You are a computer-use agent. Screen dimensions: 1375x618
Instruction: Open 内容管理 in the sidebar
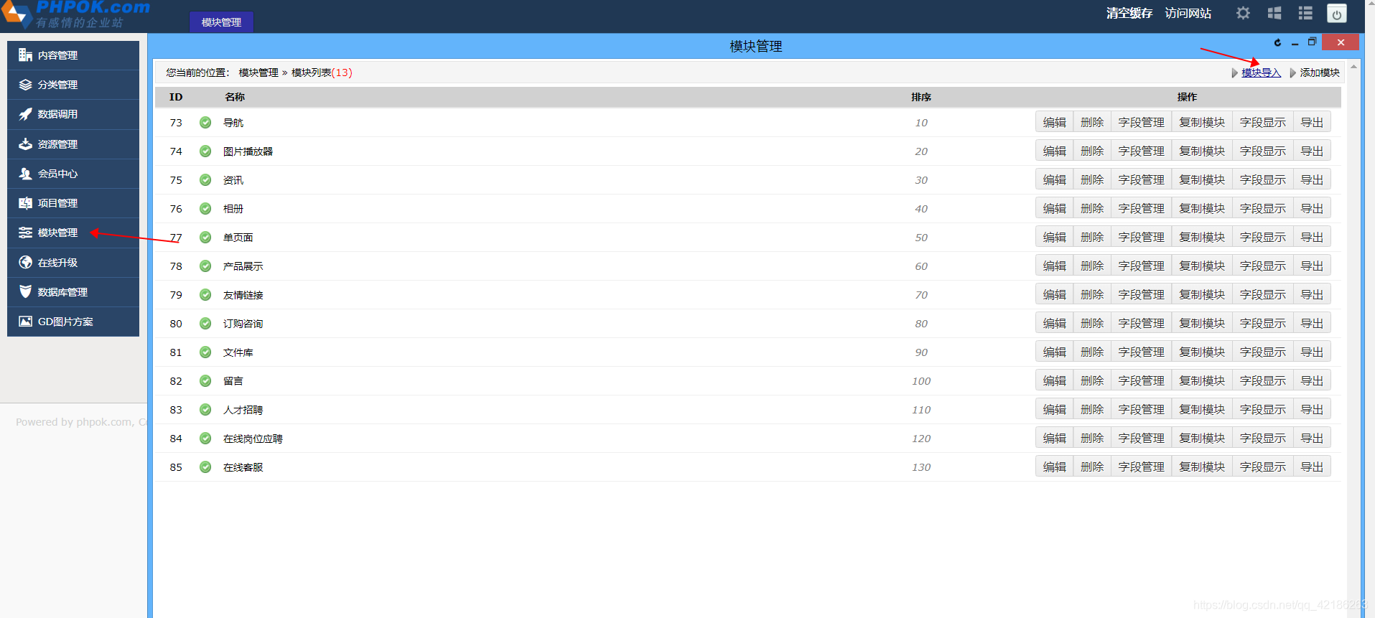(x=73, y=55)
